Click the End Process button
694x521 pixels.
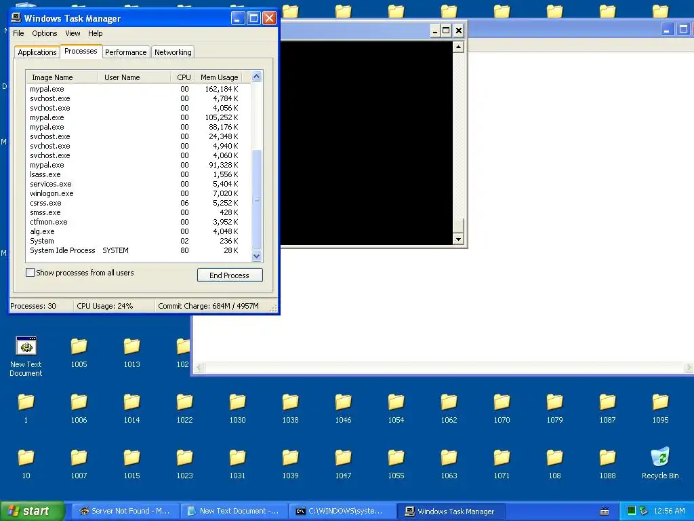pyautogui.click(x=230, y=275)
